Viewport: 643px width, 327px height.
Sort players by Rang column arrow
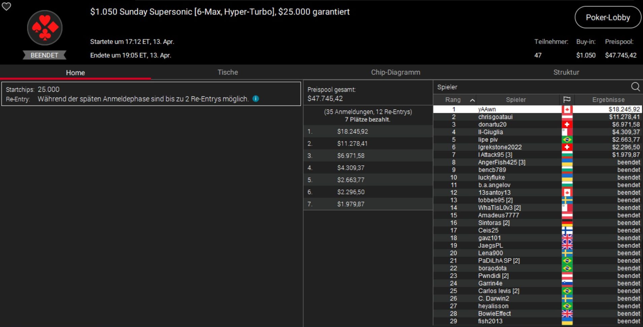pos(472,100)
